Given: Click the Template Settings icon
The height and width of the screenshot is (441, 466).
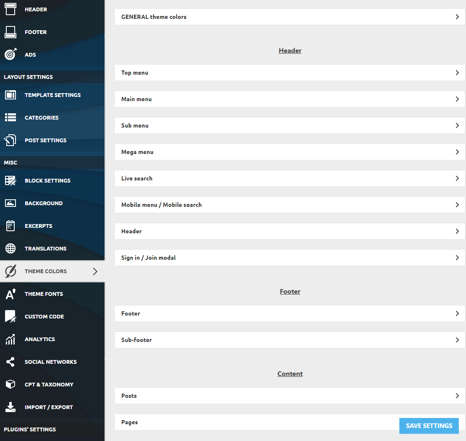Looking at the screenshot, I should click(x=10, y=95).
